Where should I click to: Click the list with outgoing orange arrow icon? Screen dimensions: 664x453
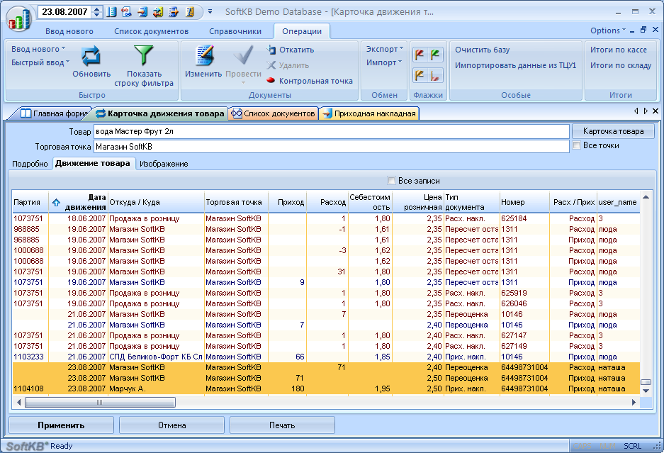pos(174,12)
